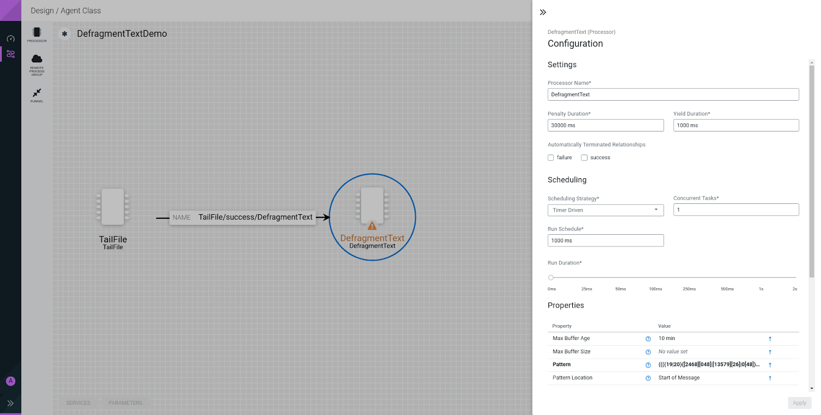
Task: Open the Scheduling Strategy dropdown
Action: [605, 210]
